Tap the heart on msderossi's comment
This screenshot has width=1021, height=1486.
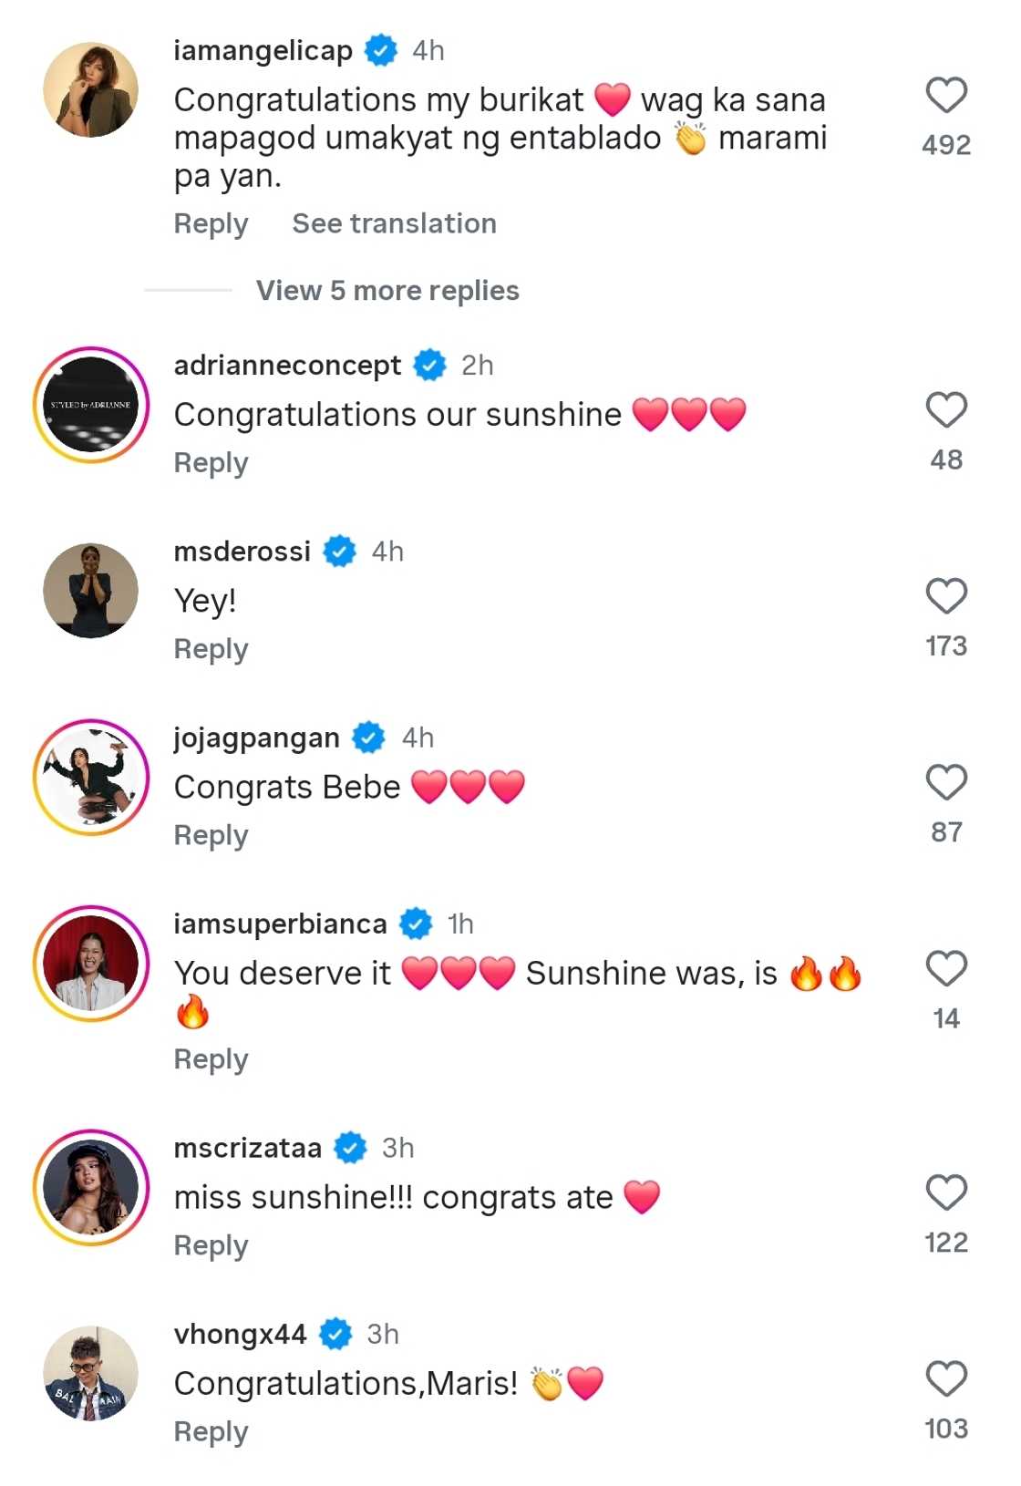[x=946, y=596]
